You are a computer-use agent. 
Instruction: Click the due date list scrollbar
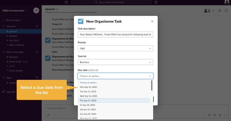tap(151, 86)
